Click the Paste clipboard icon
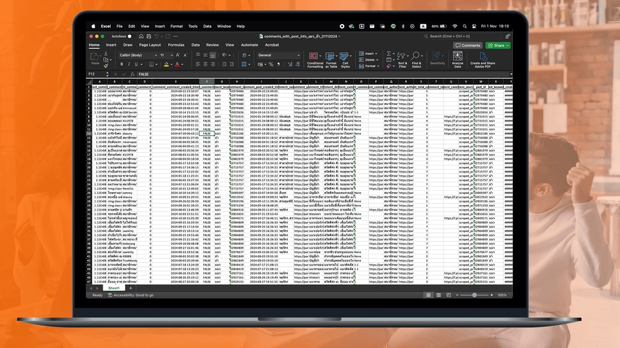Screen dimensions: 620x348 (x=94, y=57)
